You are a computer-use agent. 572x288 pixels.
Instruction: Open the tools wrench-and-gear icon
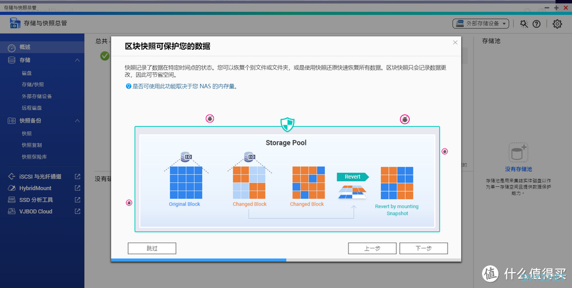(524, 24)
